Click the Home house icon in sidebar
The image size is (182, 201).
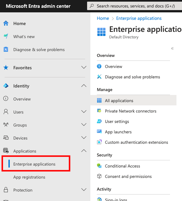[x=6, y=23]
